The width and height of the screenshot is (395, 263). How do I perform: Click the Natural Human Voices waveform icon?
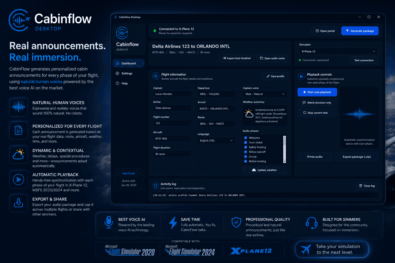(19, 107)
